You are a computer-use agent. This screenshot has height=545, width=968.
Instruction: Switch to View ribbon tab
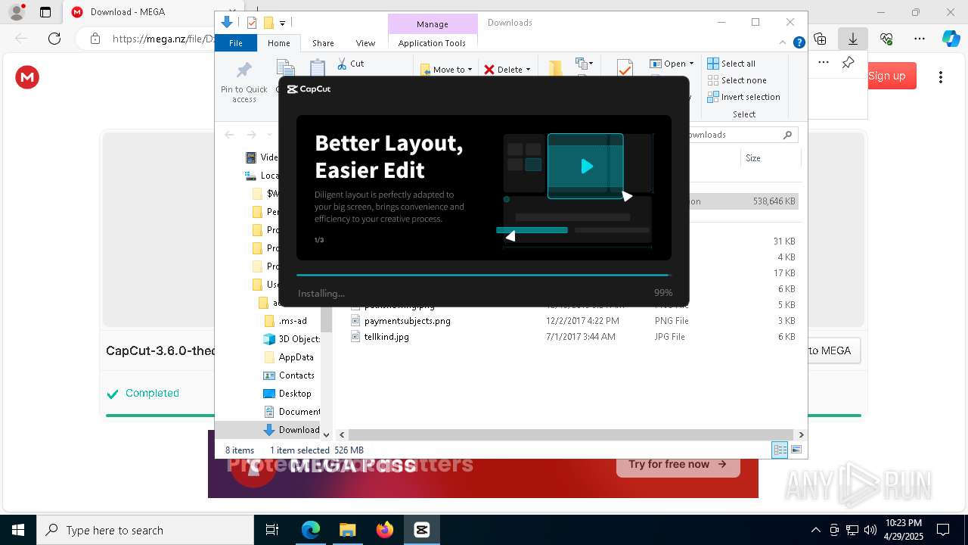coord(365,43)
